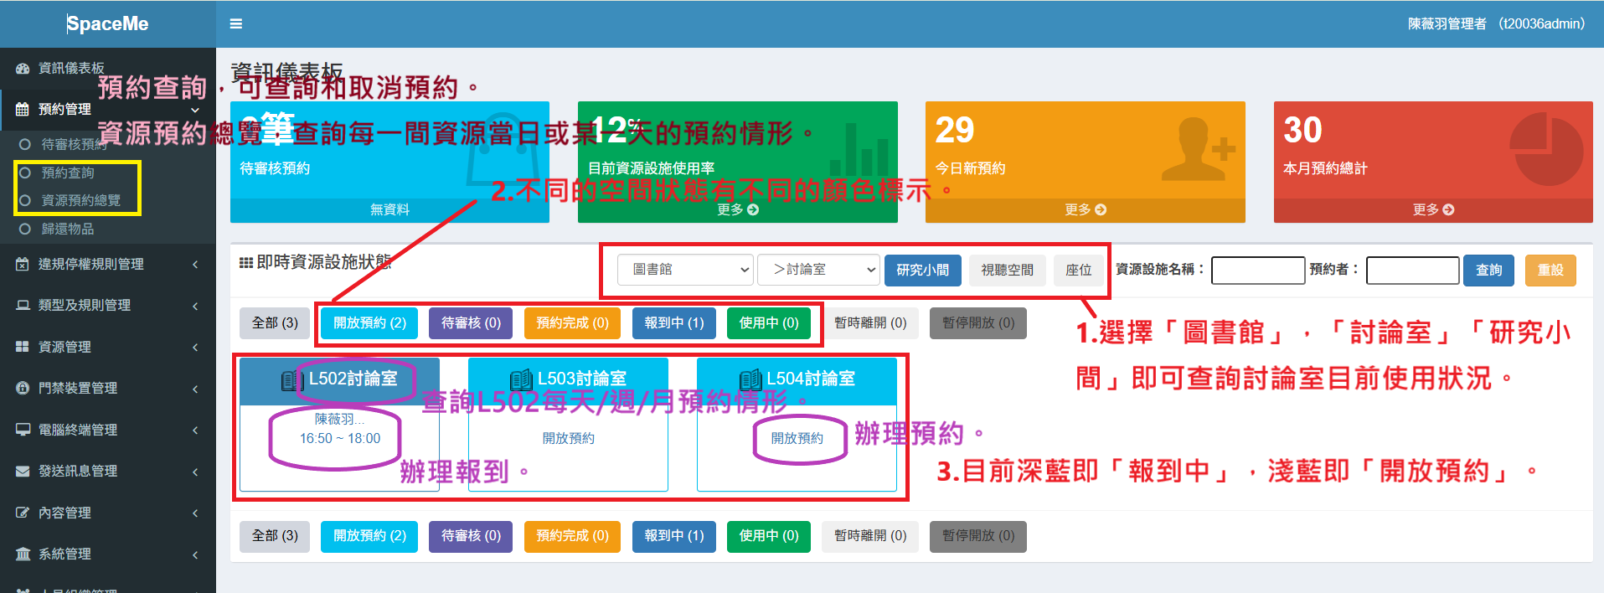This screenshot has height=593, width=1604.
Task: Click the 發送訊息管理 envelope icon
Action: pos(23,472)
